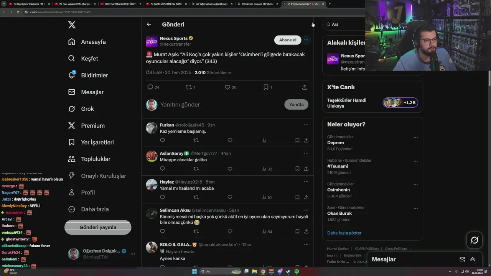Reload the page in the browser
Viewport: 491px width, 276px height.
(18, 12)
